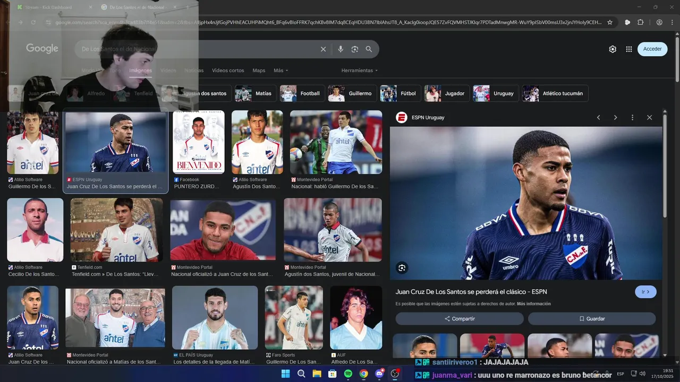The width and height of the screenshot is (680, 382).
Task: Open the Agustín Dos Santos Atilio Software thumbnail
Action: (x=257, y=142)
